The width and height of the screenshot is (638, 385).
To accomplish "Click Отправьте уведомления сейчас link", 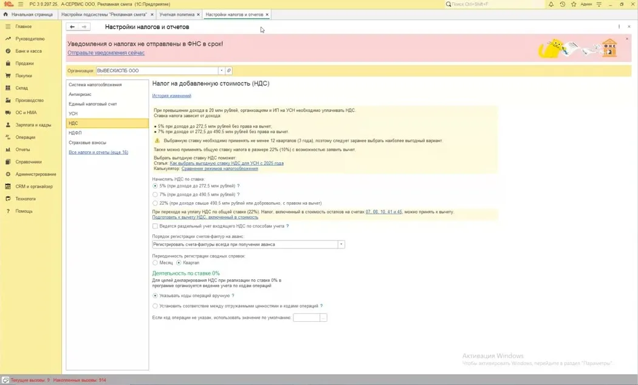I will click(x=106, y=53).
